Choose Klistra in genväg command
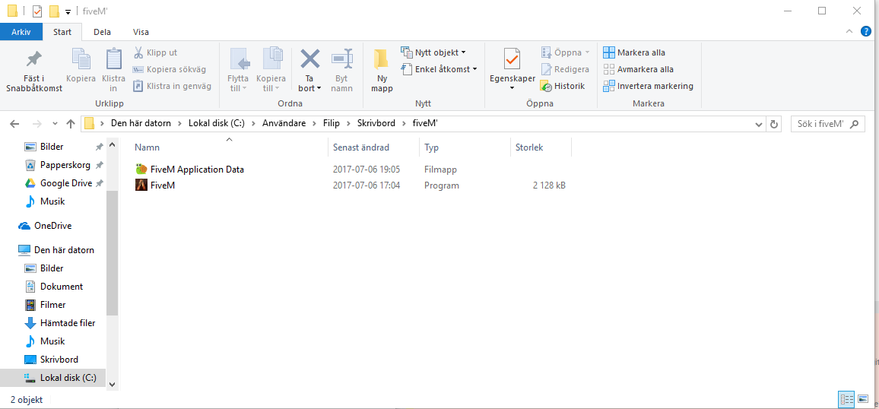 pos(172,86)
